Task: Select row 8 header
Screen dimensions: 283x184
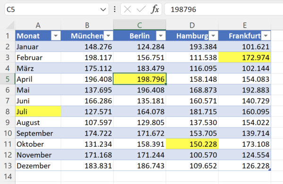Action: [x=8, y=111]
